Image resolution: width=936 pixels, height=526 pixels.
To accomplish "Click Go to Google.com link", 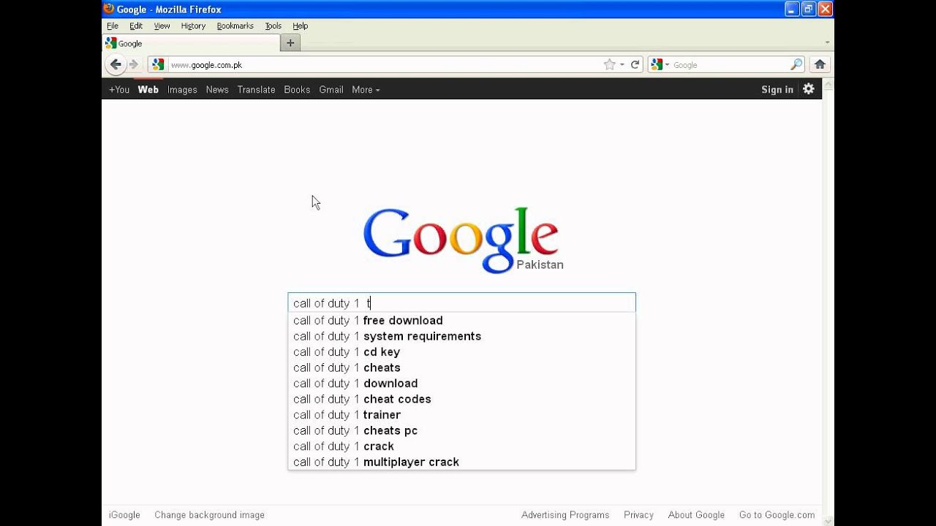I will [777, 514].
